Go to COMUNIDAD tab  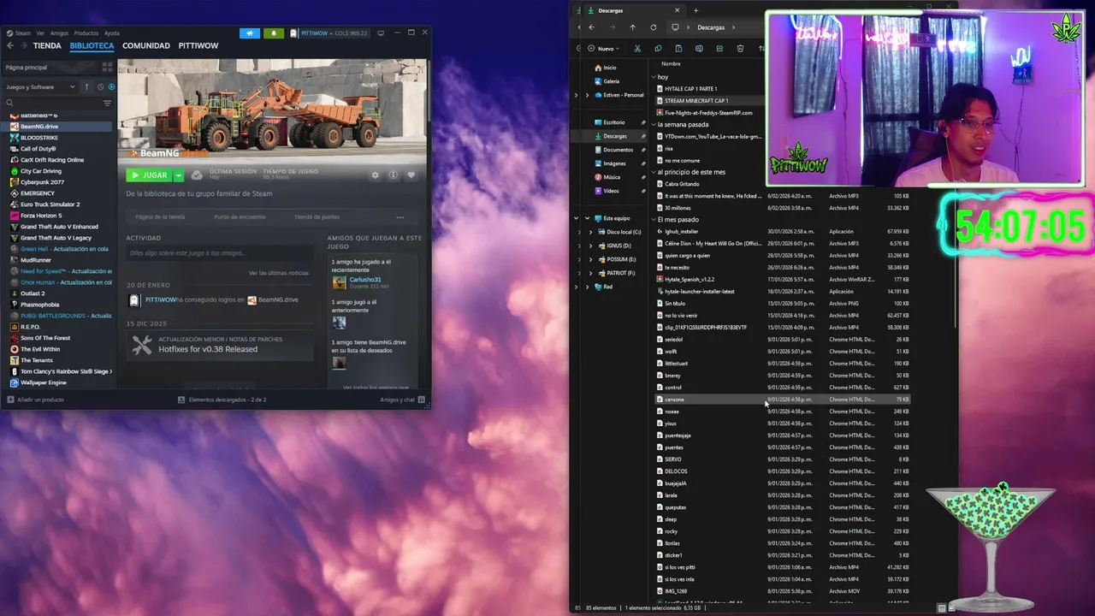146,45
